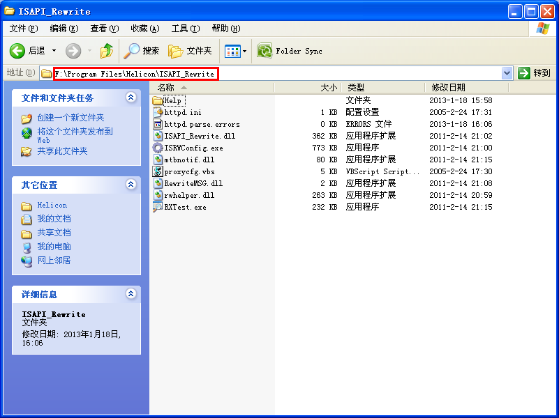Select the ISAPI_Rewrite.dll file icon
559x418 pixels.
tap(158, 136)
